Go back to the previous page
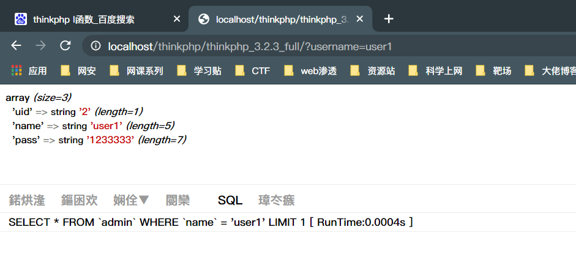Viewport: 576px width, 254px height. 16,46
